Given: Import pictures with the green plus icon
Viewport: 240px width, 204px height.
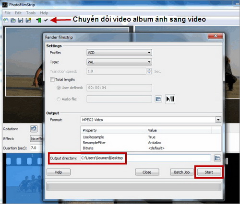Looking at the screenshot, I should point(38,20).
